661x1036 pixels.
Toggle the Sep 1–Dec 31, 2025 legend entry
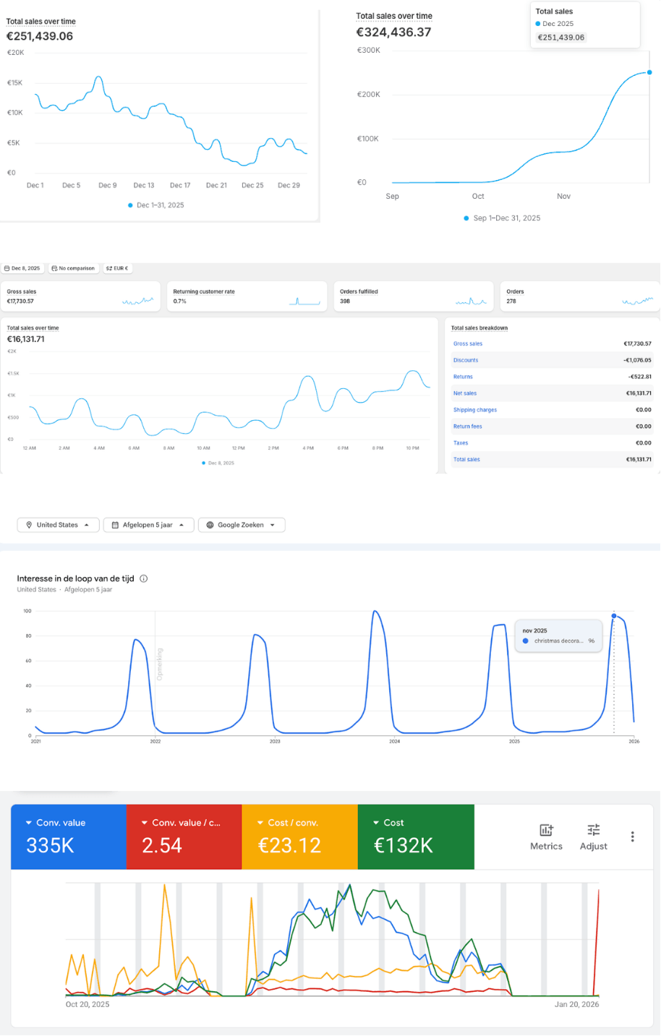click(502, 218)
